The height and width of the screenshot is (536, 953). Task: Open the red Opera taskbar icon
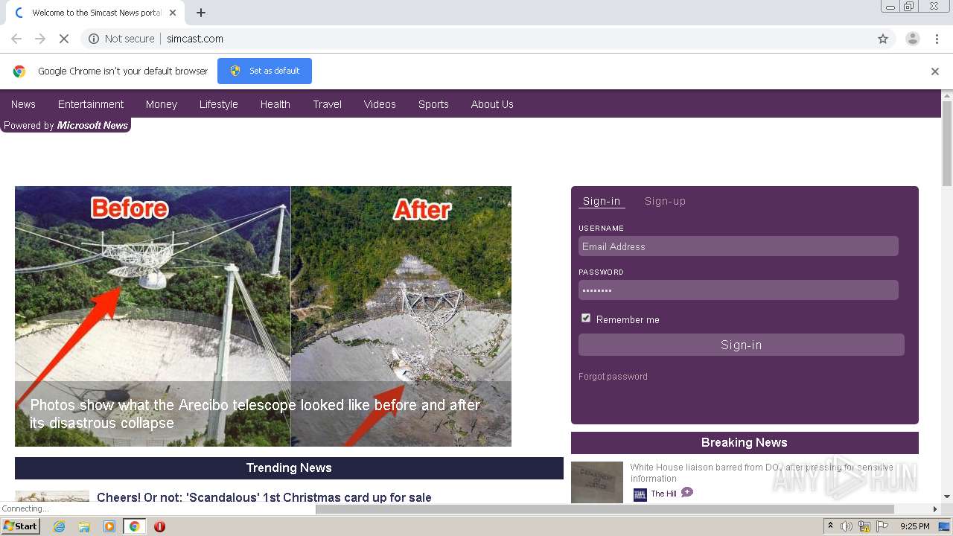pos(159,526)
